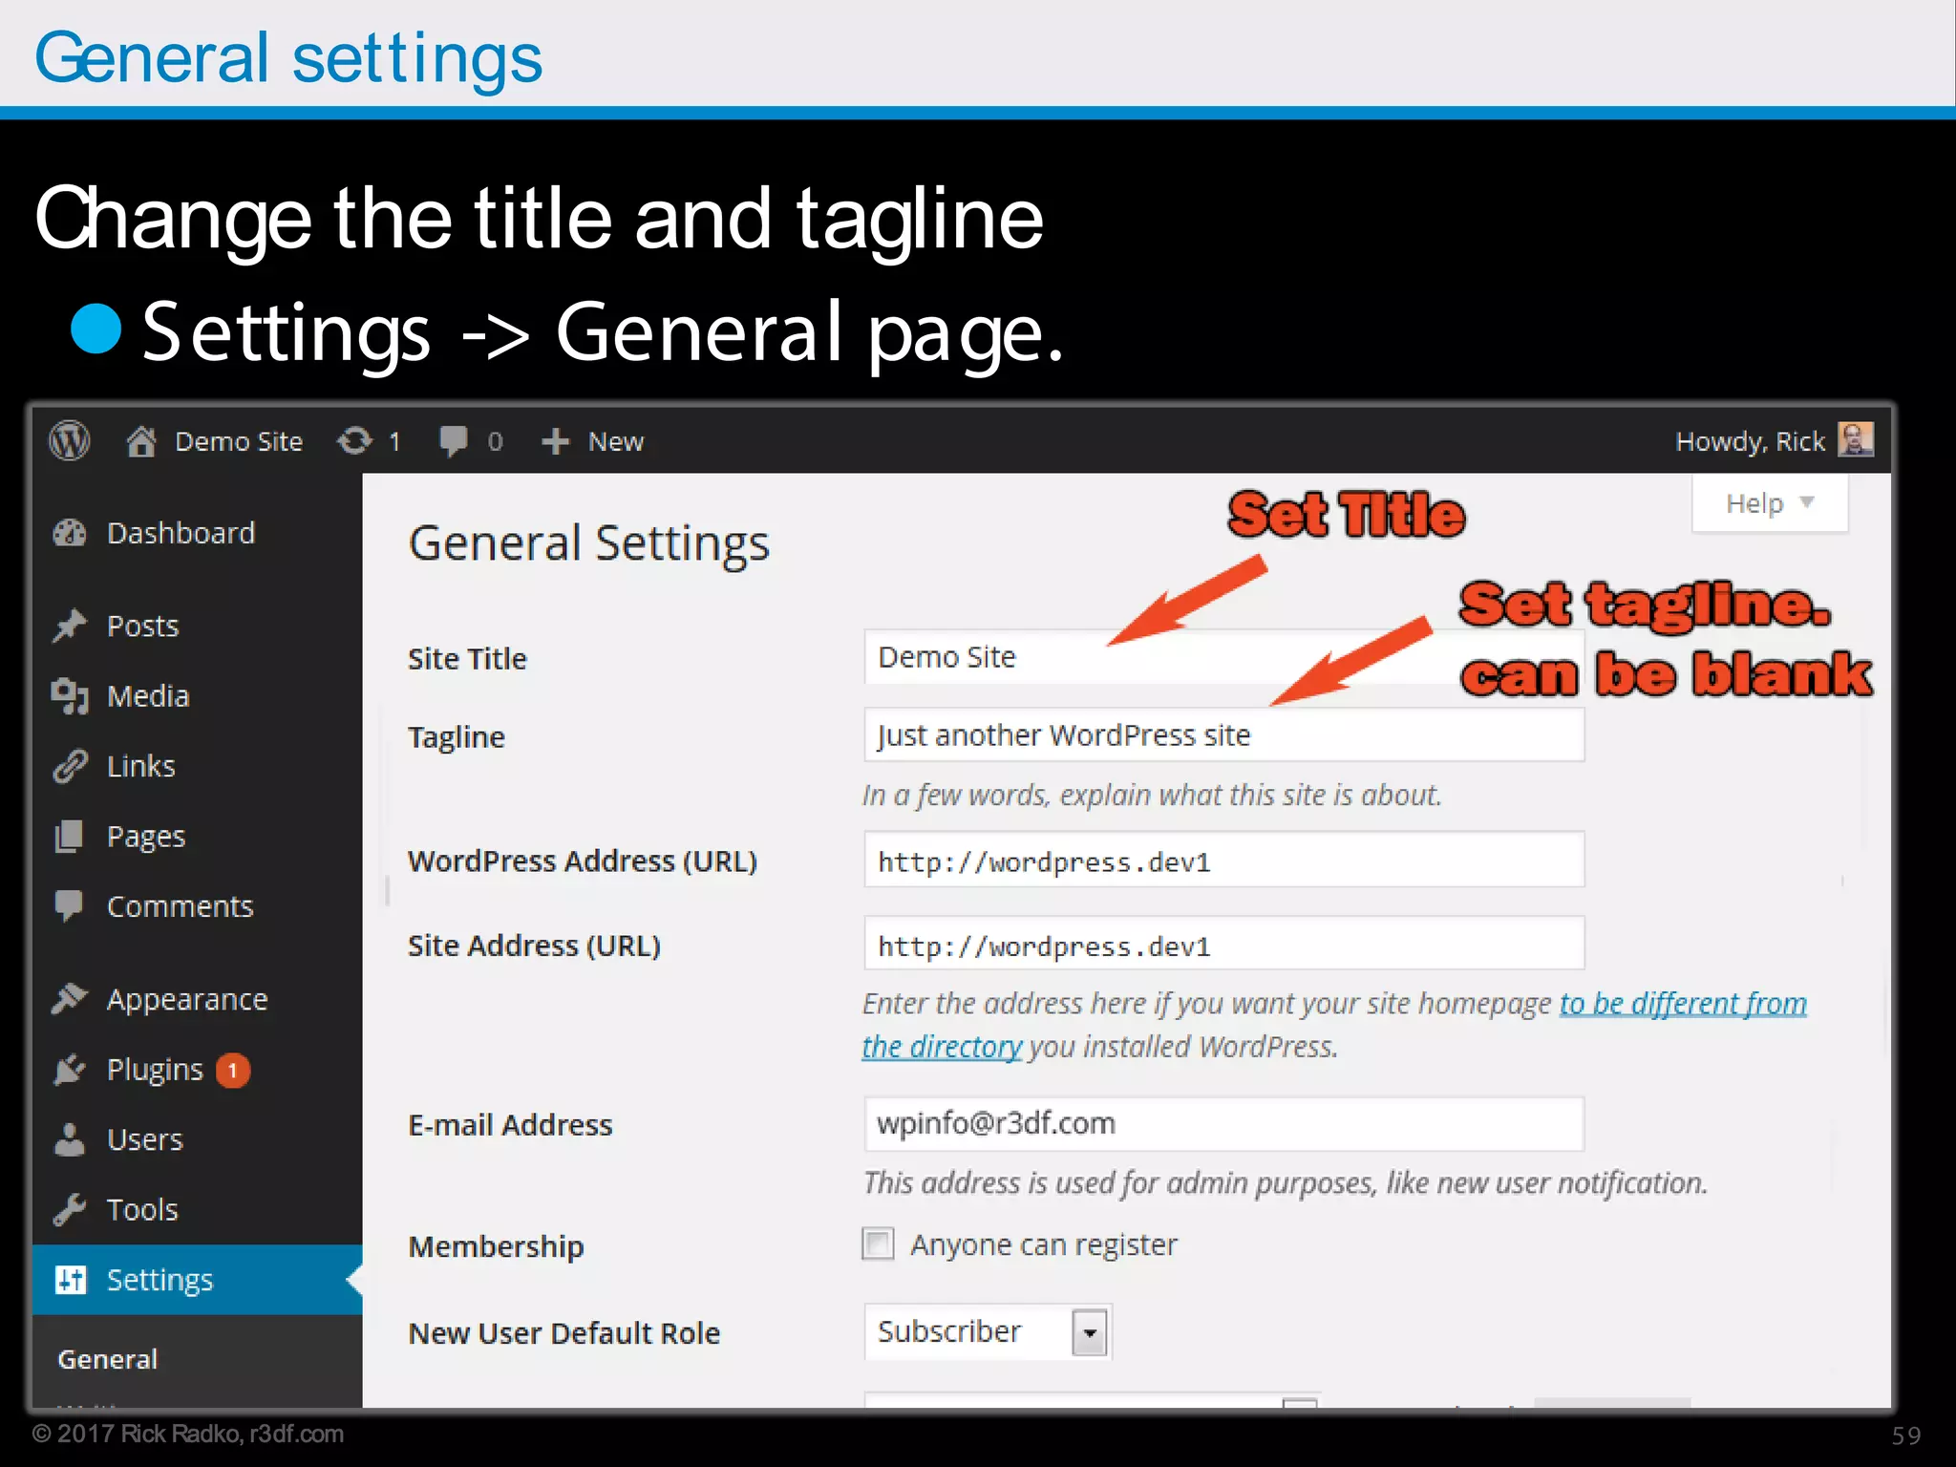Click the Tools wrench icon

click(70, 1210)
